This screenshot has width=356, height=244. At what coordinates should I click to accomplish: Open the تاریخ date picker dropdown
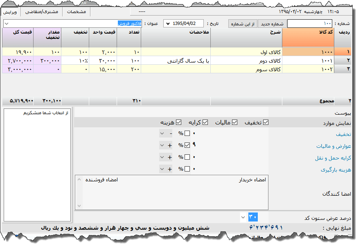[168, 24]
